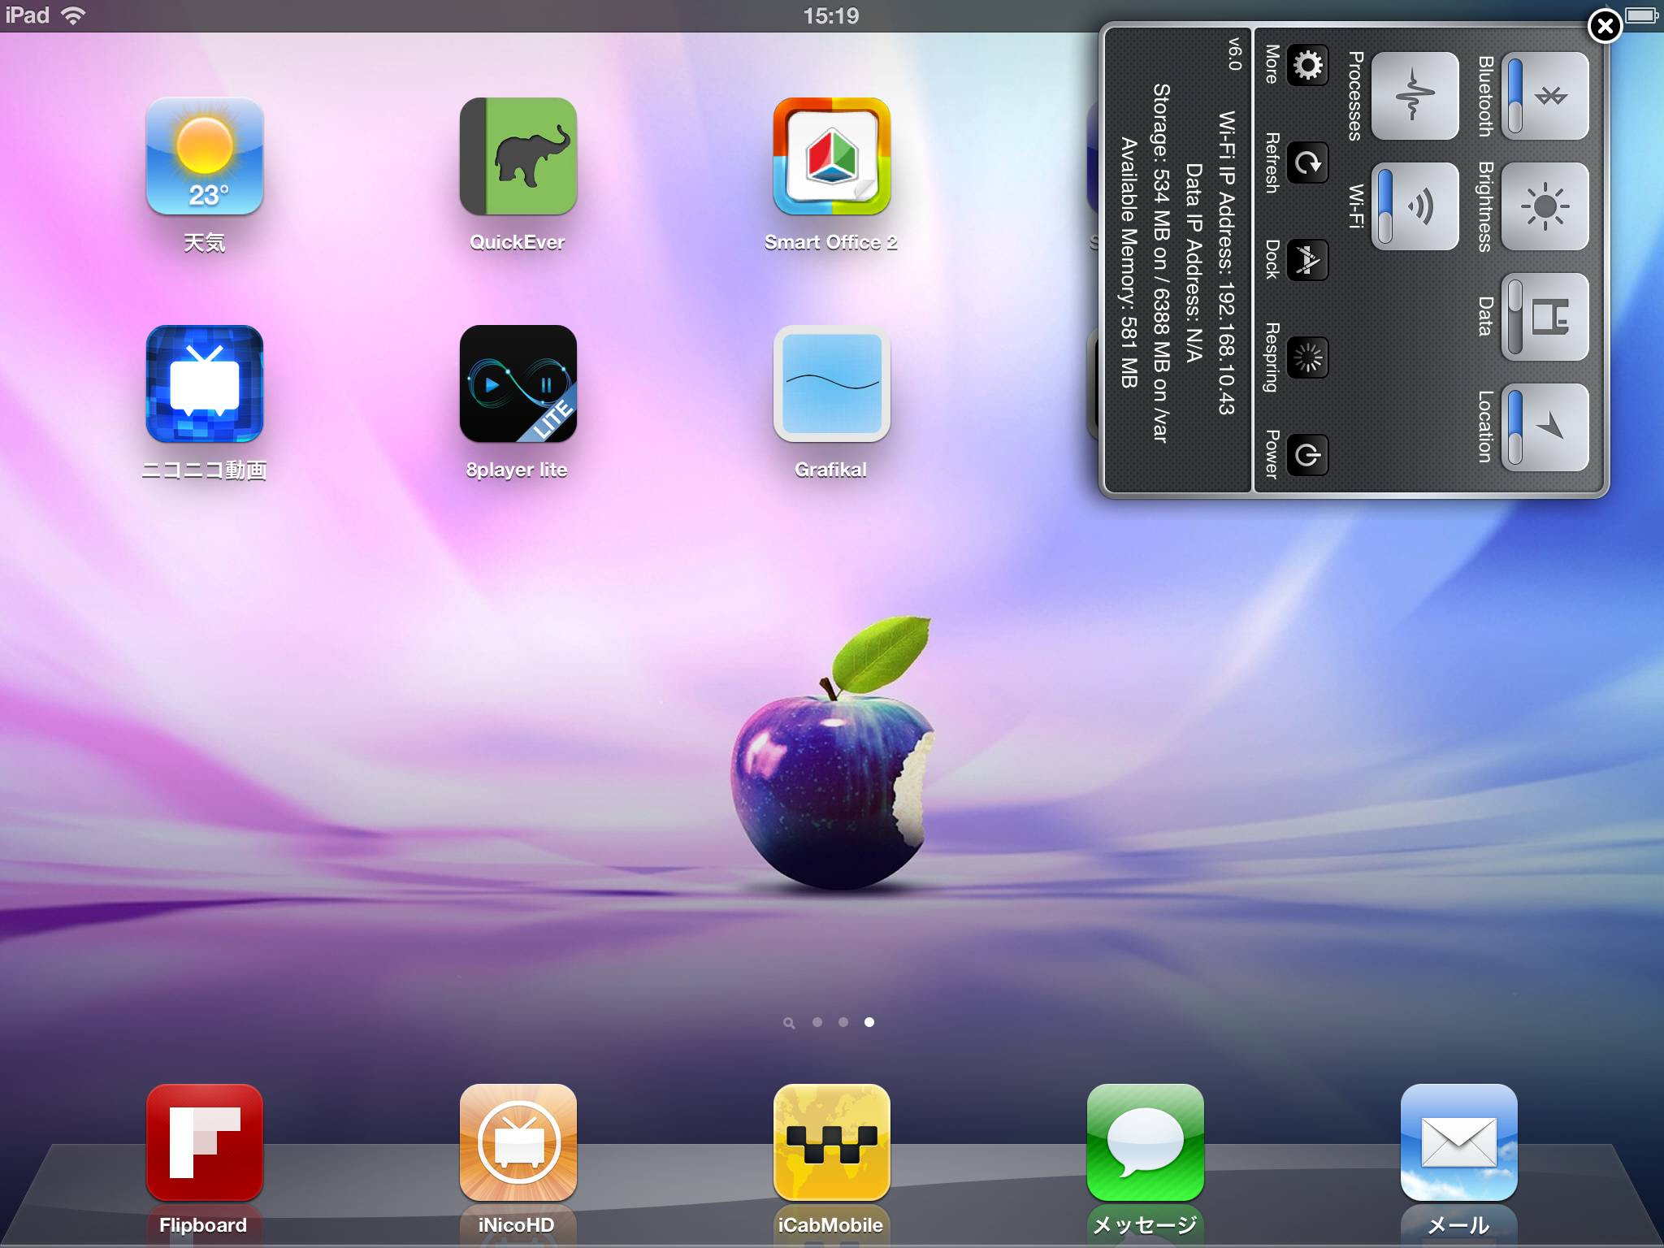Toggle Bluetooth in the SBSettings panel
Screen dimensions: 1664x1248
[x=1544, y=96]
